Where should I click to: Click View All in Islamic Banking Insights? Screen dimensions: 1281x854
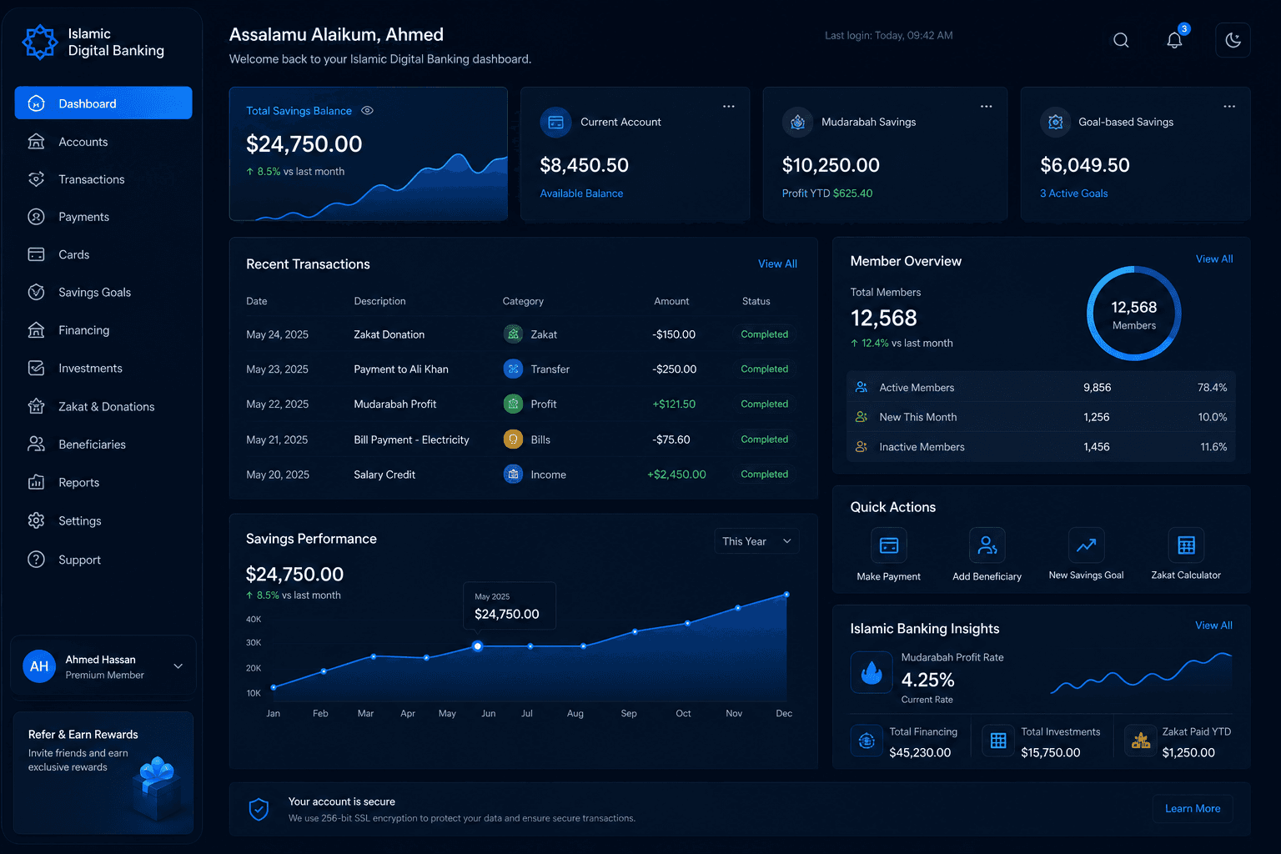point(1213,625)
